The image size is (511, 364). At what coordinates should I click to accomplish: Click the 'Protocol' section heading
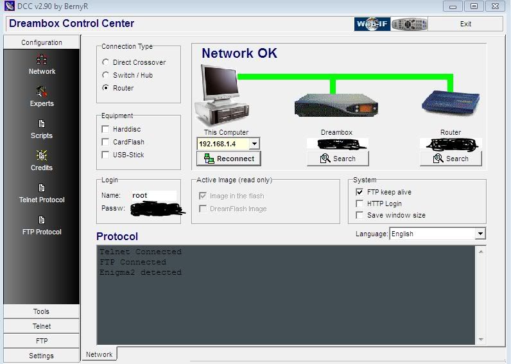pos(117,236)
